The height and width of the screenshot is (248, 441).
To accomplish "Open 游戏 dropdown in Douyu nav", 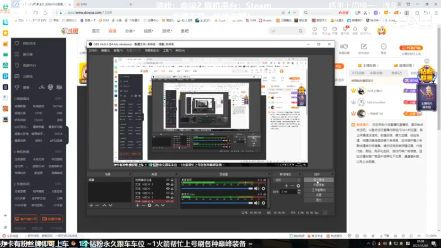I will pos(167,31).
